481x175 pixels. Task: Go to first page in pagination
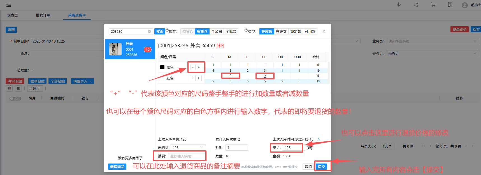[423, 146]
